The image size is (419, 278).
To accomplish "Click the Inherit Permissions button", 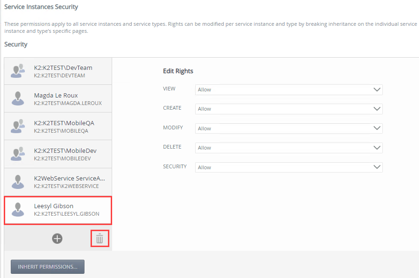I will (47, 267).
